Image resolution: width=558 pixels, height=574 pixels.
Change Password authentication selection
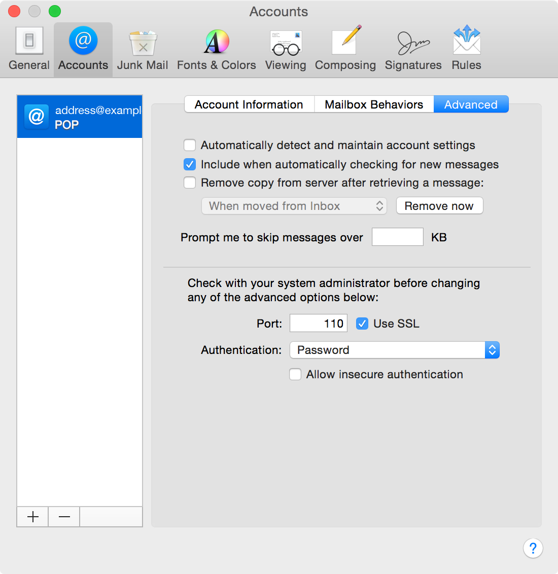coord(394,350)
